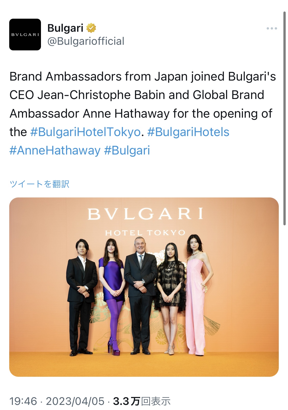Click the Bulgari display name
The image size is (288, 410).
tap(65, 28)
